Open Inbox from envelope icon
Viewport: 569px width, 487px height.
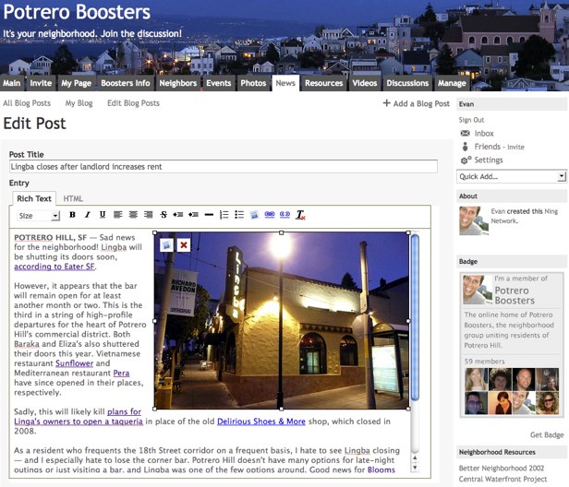coord(465,134)
